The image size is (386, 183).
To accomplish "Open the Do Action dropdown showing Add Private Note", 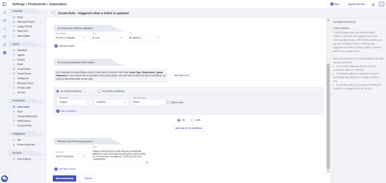I will 70,156.
